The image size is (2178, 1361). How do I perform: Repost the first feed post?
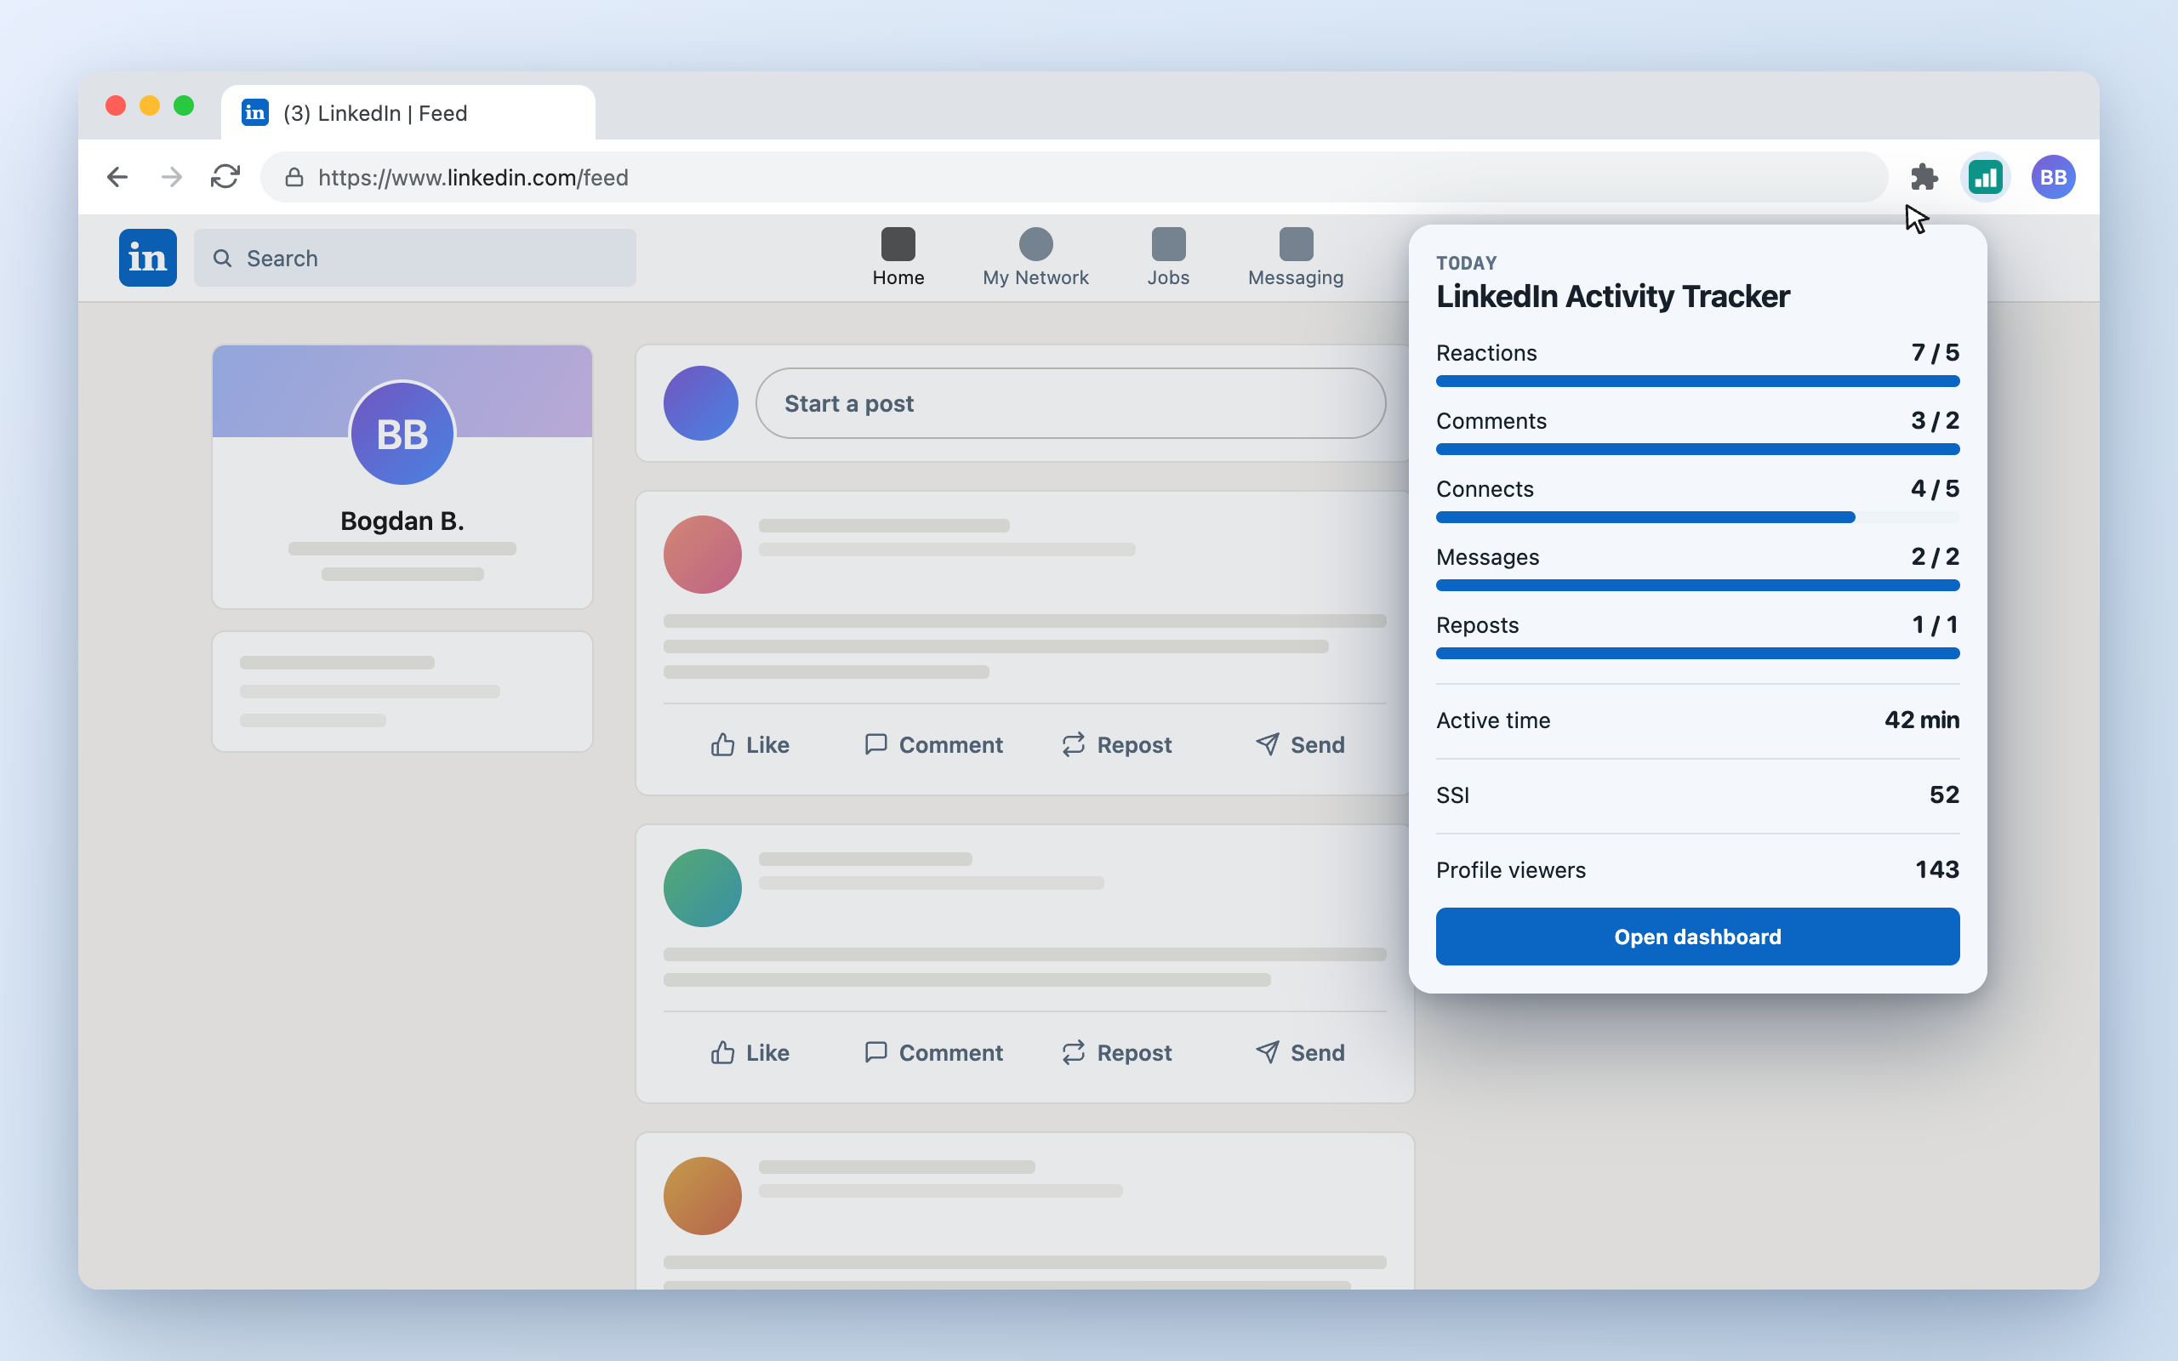[x=1117, y=745]
